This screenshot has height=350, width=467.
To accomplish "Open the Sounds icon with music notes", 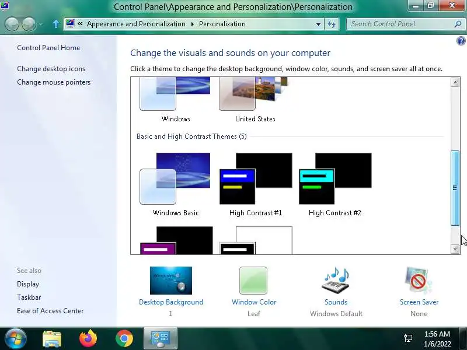I will click(x=336, y=281).
